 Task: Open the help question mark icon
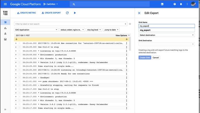175,4
